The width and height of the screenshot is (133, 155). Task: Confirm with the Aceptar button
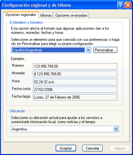66,148
